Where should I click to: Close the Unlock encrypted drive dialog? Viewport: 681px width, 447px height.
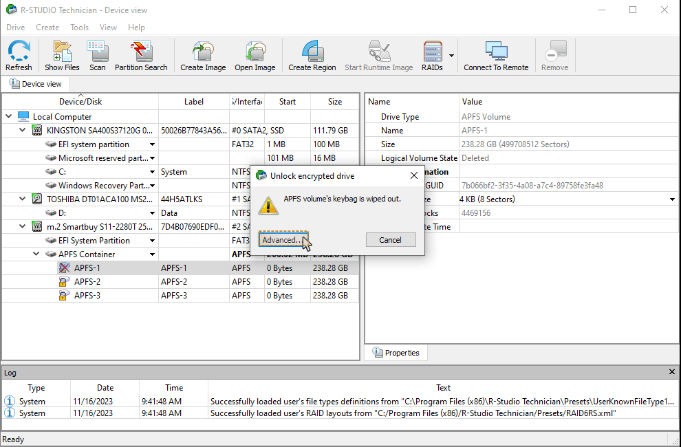pos(414,175)
